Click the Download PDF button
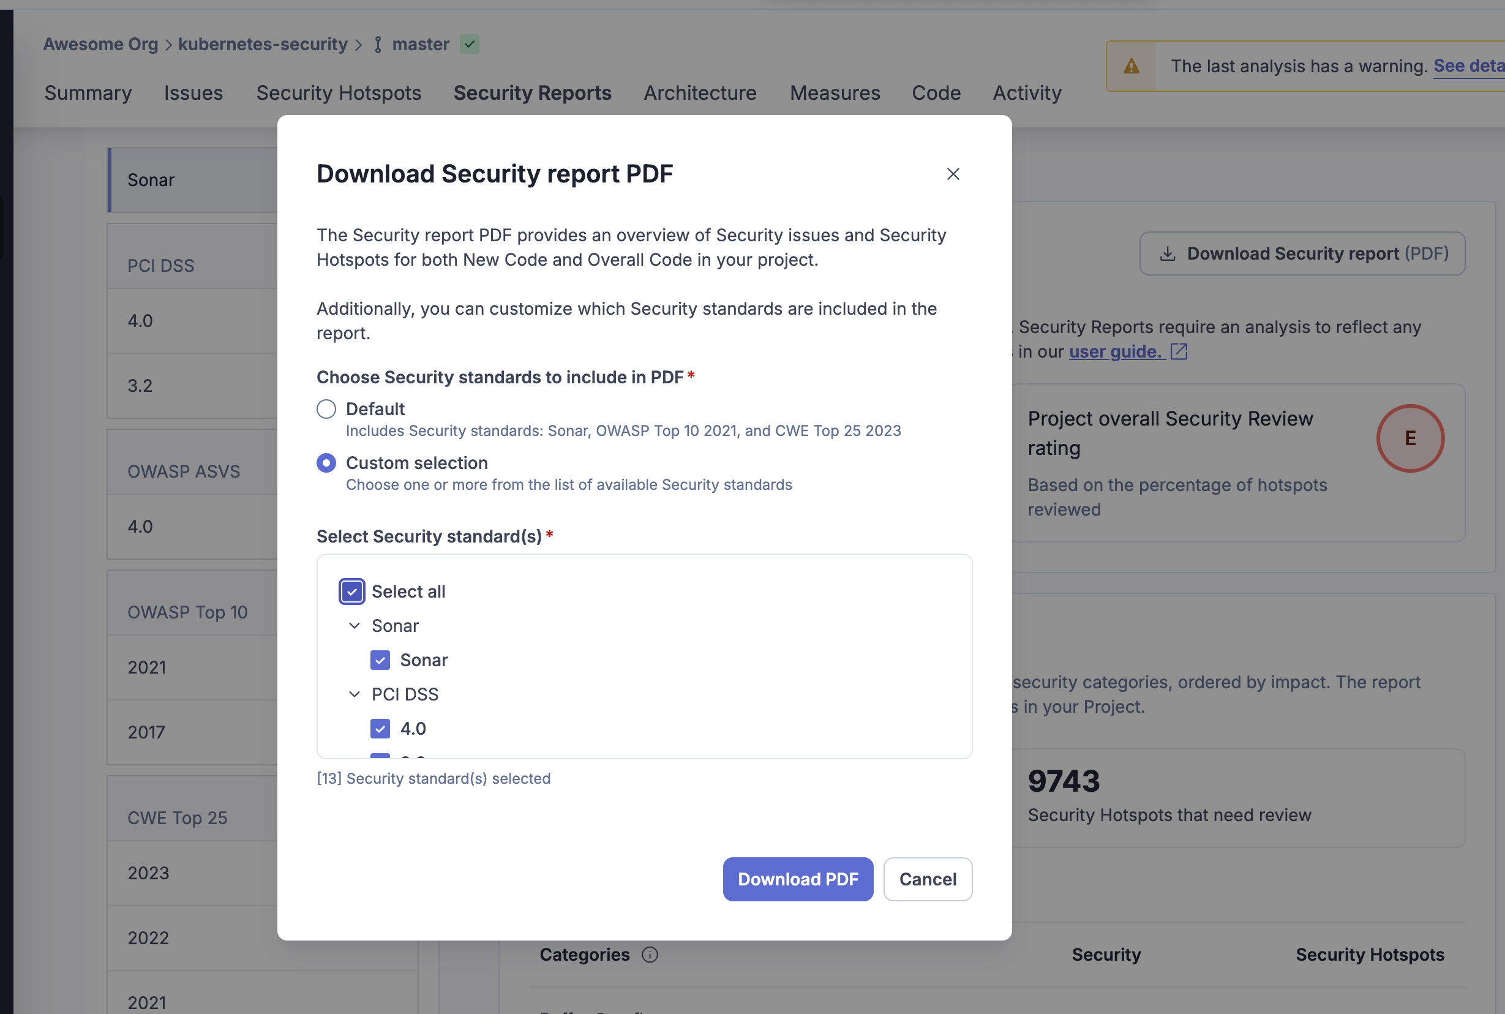 (x=797, y=879)
